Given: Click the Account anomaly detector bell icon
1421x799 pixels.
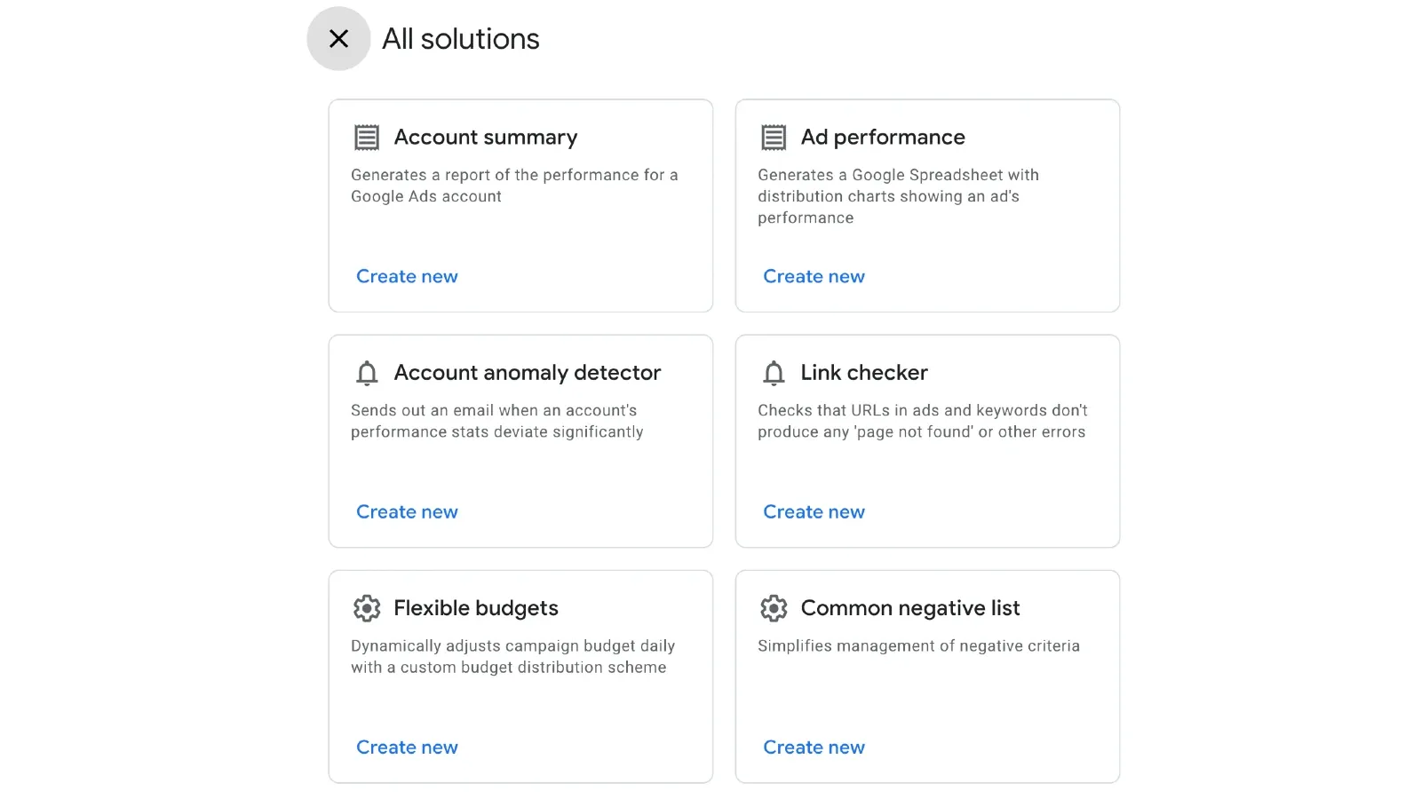Looking at the screenshot, I should click(x=367, y=373).
